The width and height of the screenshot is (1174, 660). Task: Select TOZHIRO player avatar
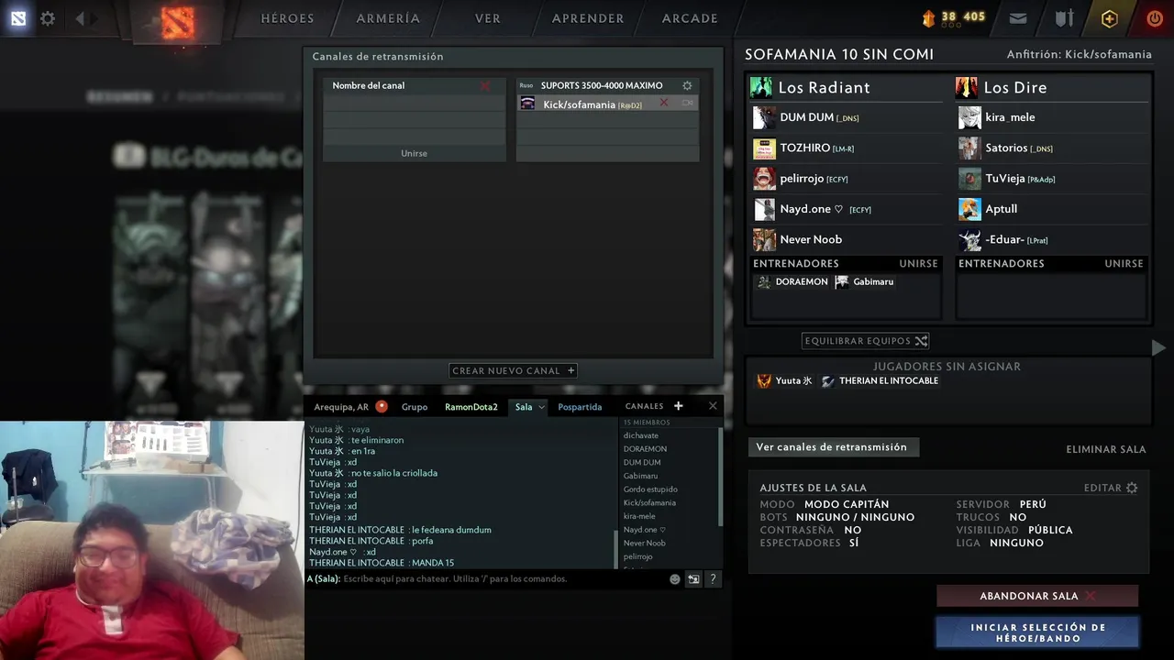pos(764,148)
